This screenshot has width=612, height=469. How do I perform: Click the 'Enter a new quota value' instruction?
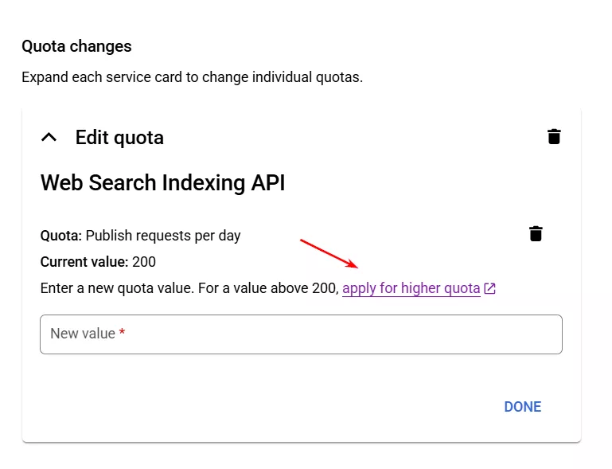pyautogui.click(x=117, y=288)
